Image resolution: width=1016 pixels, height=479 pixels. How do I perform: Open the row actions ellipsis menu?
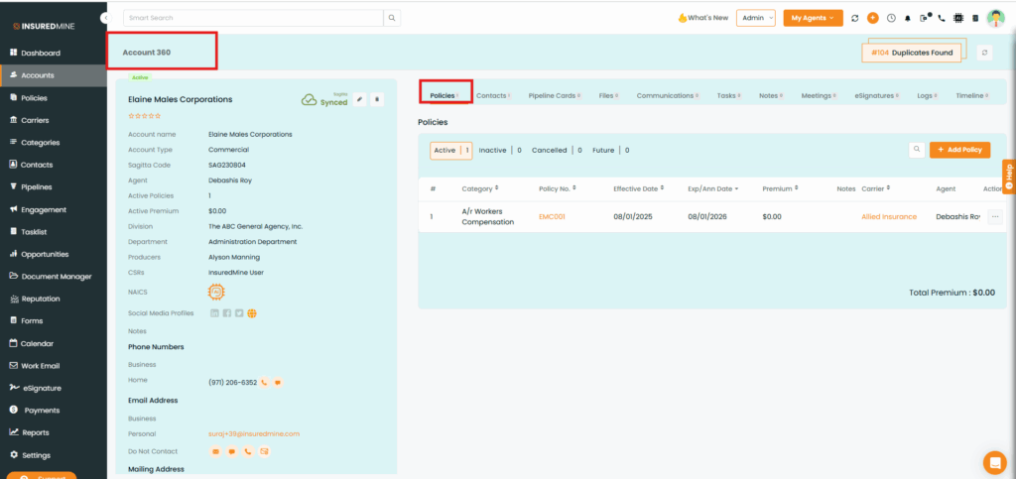point(995,216)
